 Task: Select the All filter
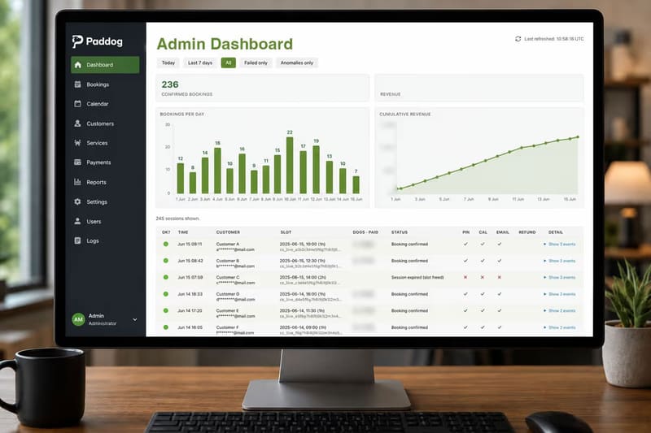coord(229,63)
